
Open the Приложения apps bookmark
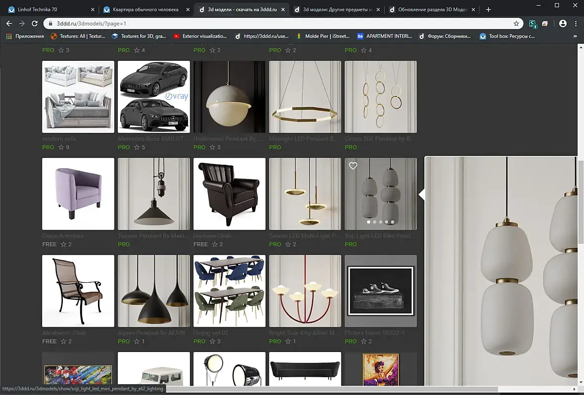(25, 36)
